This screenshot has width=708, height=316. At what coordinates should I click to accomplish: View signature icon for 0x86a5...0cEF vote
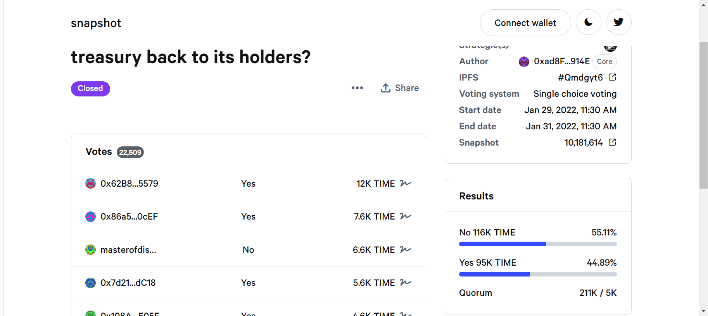coord(405,216)
